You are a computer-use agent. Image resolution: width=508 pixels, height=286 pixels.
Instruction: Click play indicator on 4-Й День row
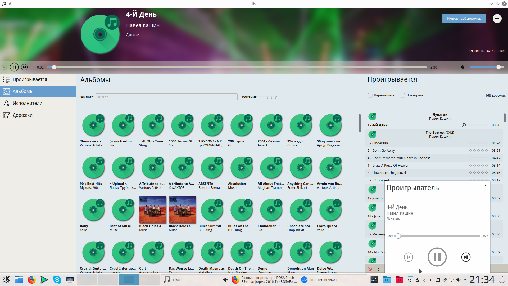(x=464, y=125)
